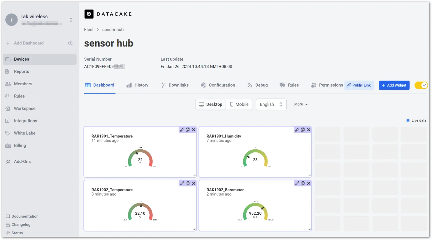Open the English language dropdown
Viewport: 432px width, 240px height.
click(271, 104)
